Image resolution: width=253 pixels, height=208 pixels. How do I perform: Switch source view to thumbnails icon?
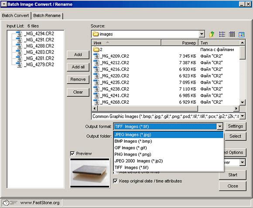pos(242,34)
